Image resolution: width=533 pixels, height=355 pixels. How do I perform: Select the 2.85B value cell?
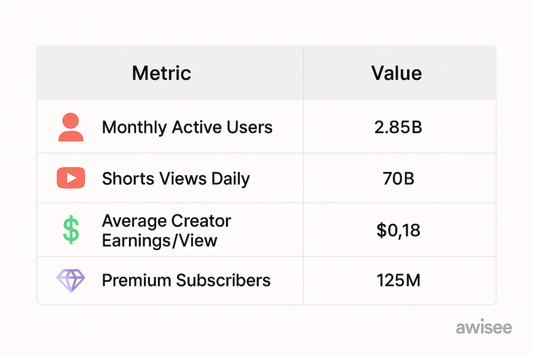point(398,128)
